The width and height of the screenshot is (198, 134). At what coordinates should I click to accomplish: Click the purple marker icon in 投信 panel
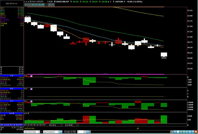(31, 89)
